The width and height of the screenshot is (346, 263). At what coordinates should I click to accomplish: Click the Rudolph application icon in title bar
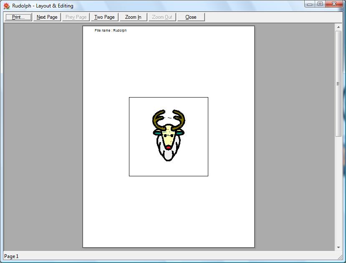pos(7,6)
